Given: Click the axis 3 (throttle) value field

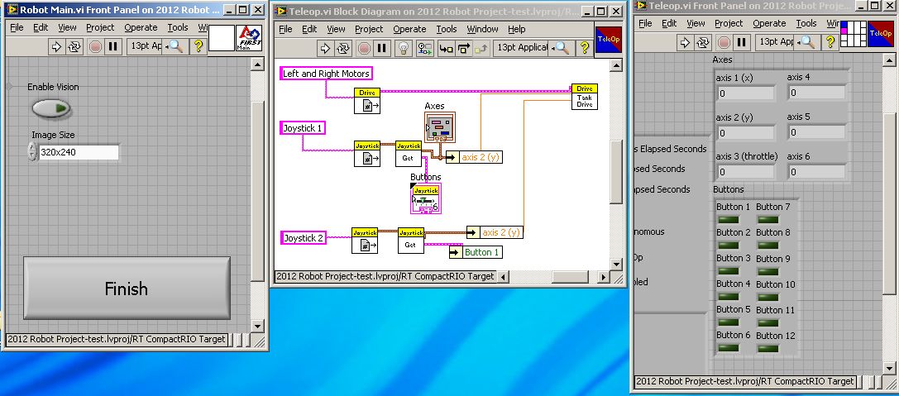Looking at the screenshot, I should [x=746, y=172].
